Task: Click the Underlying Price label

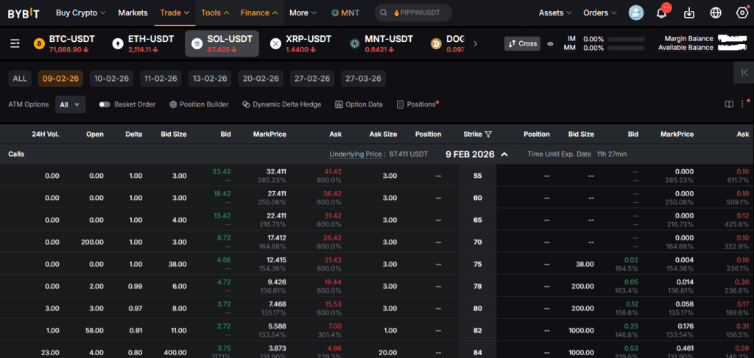Action: coord(356,154)
